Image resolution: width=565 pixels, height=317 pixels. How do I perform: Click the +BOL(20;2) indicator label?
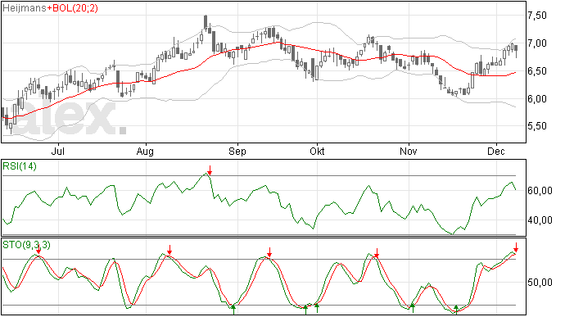click(72, 8)
